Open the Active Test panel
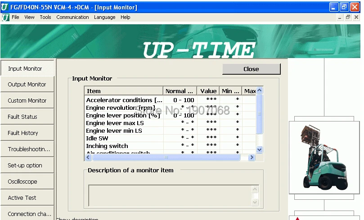This screenshot has width=364, height=220. click(x=27, y=198)
